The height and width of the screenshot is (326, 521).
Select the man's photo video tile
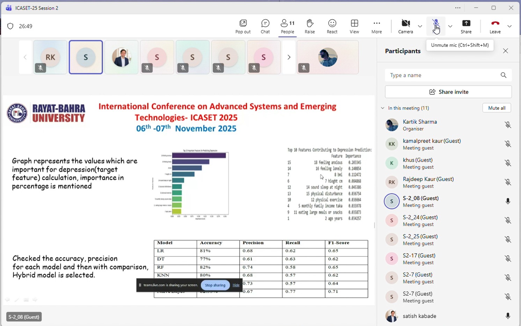click(x=122, y=57)
